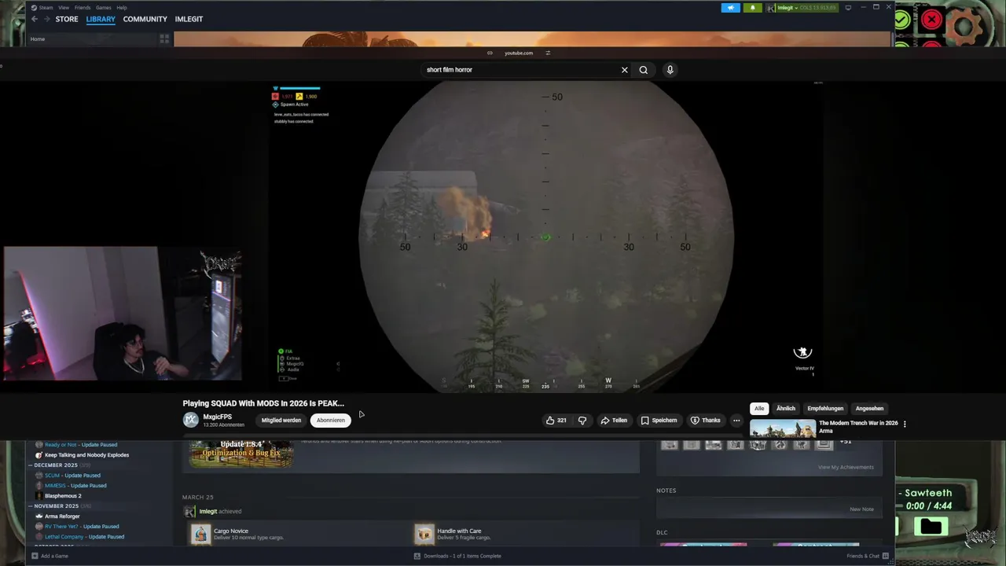1006x566 pixels.
Task: Click the youtube.com address text
Action: 519,53
